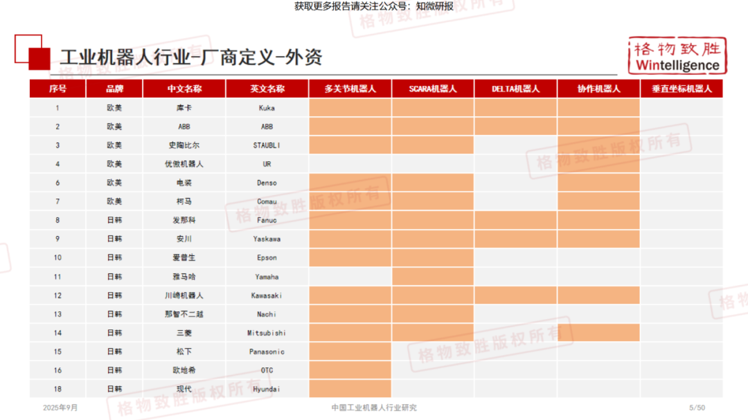Click row number 12
Screen dimensions: 748x420
point(57,295)
